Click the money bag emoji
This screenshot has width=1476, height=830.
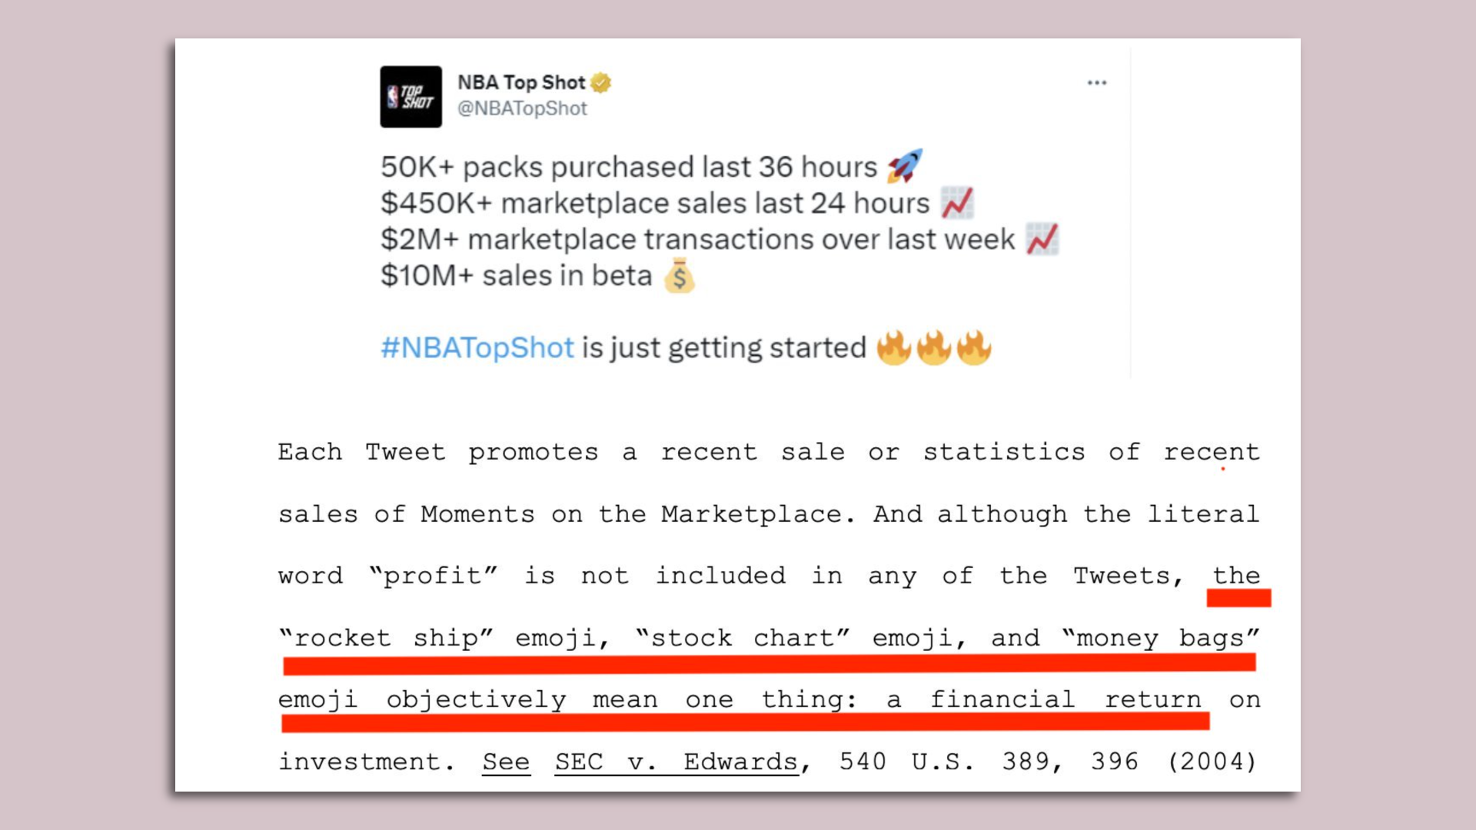(680, 276)
